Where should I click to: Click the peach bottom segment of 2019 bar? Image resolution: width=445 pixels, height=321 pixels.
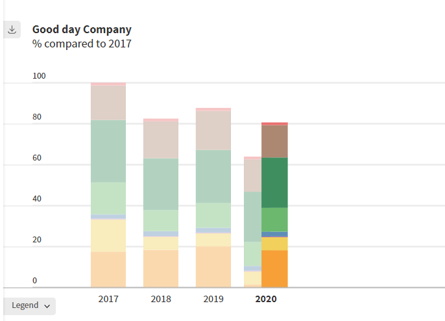pyautogui.click(x=213, y=266)
